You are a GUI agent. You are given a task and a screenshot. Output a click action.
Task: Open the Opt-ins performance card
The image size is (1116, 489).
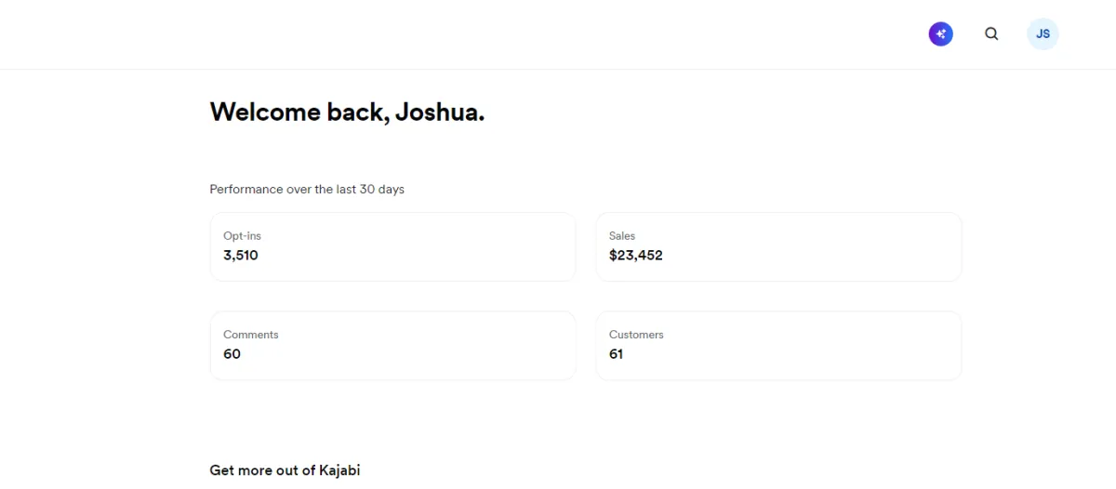pyautogui.click(x=392, y=246)
